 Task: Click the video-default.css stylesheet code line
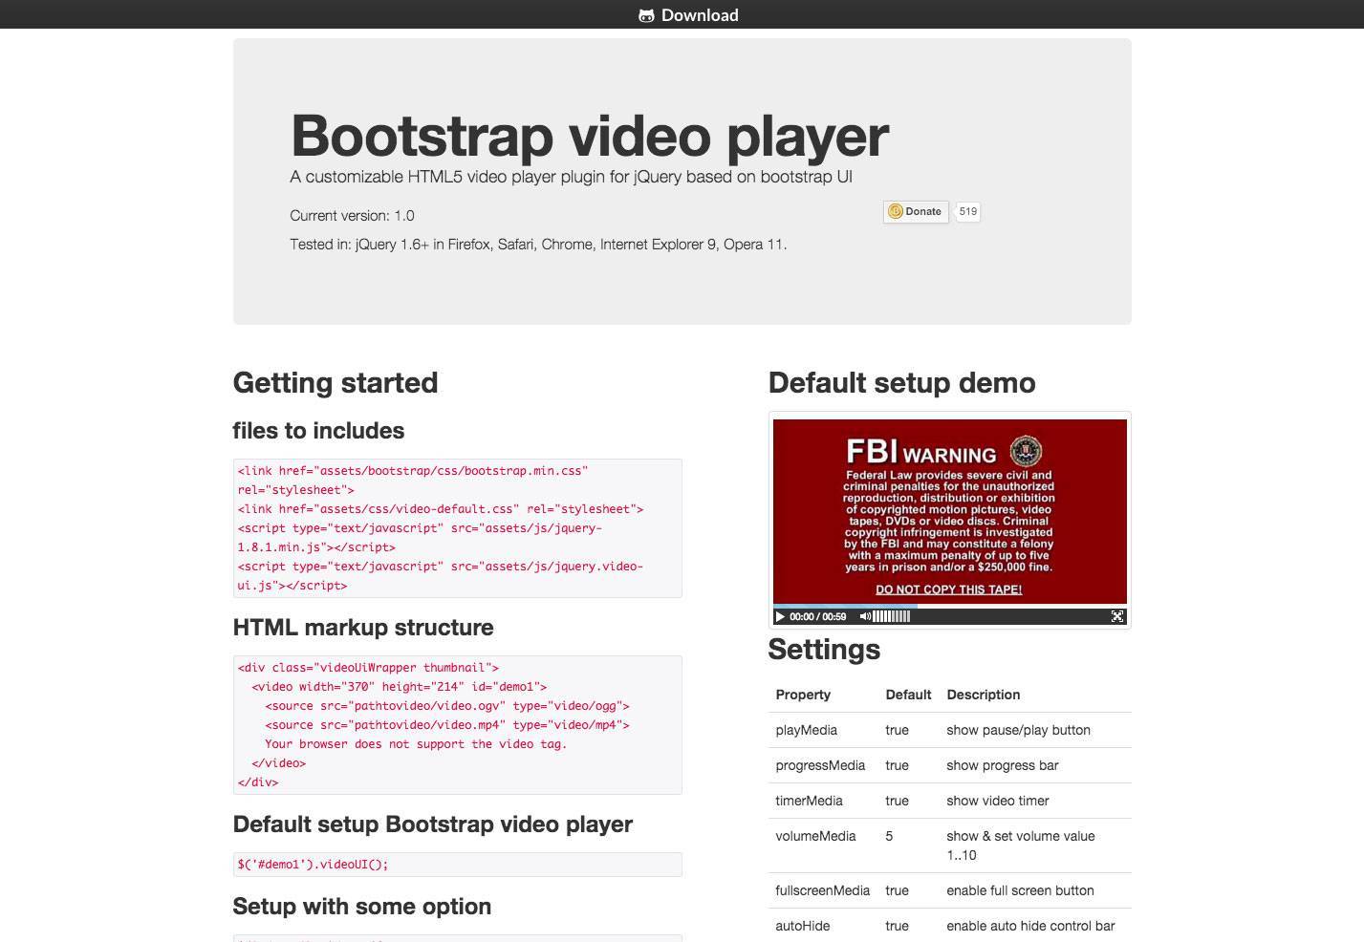tap(441, 509)
